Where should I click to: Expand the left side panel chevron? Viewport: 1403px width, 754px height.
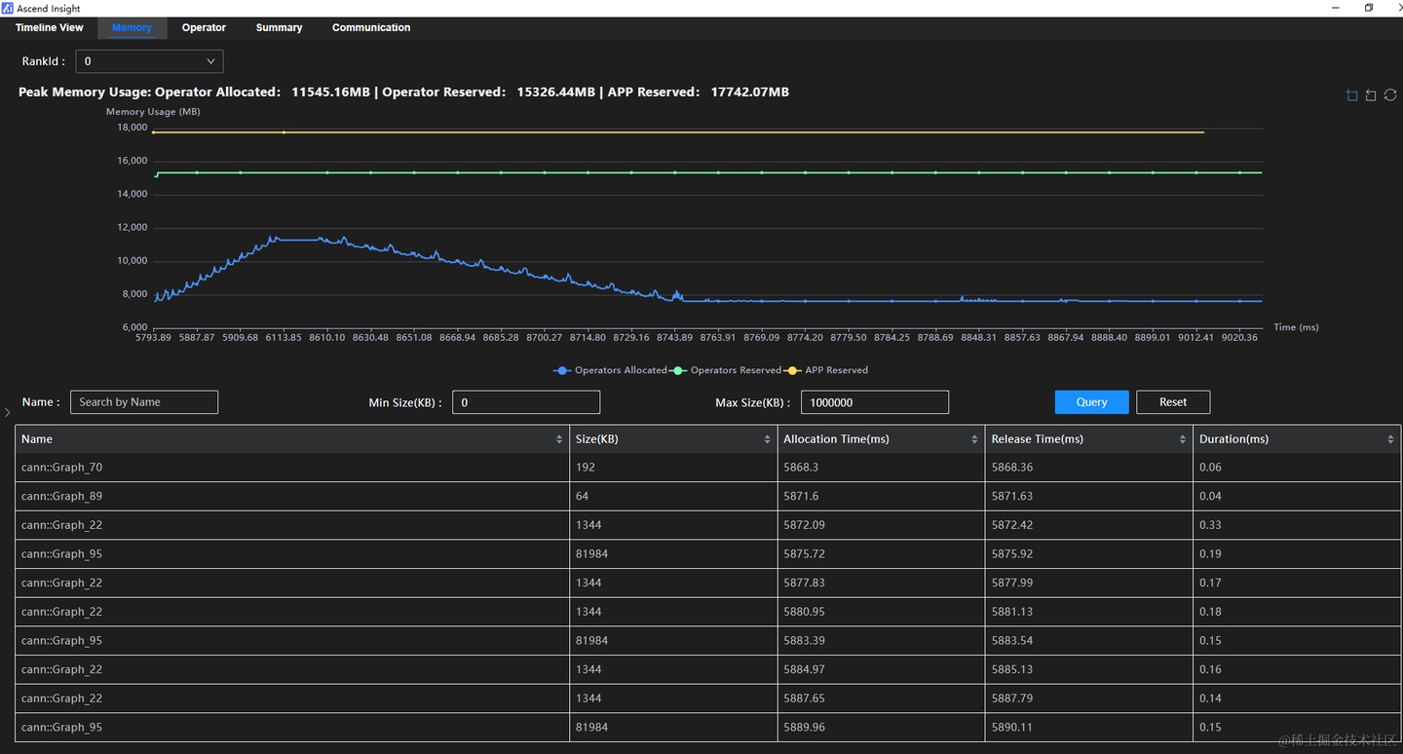8,413
